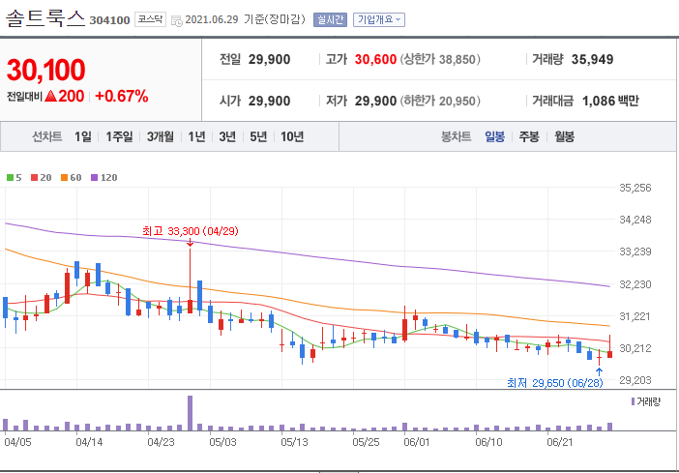The height and width of the screenshot is (473, 679).
Task: Click the stock code 304100
Action: point(109,20)
